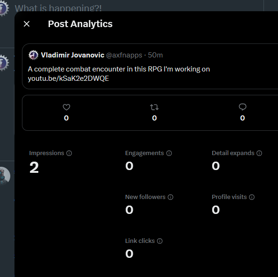
Task: Open the Profile visits info icon
Action: pyautogui.click(x=252, y=197)
